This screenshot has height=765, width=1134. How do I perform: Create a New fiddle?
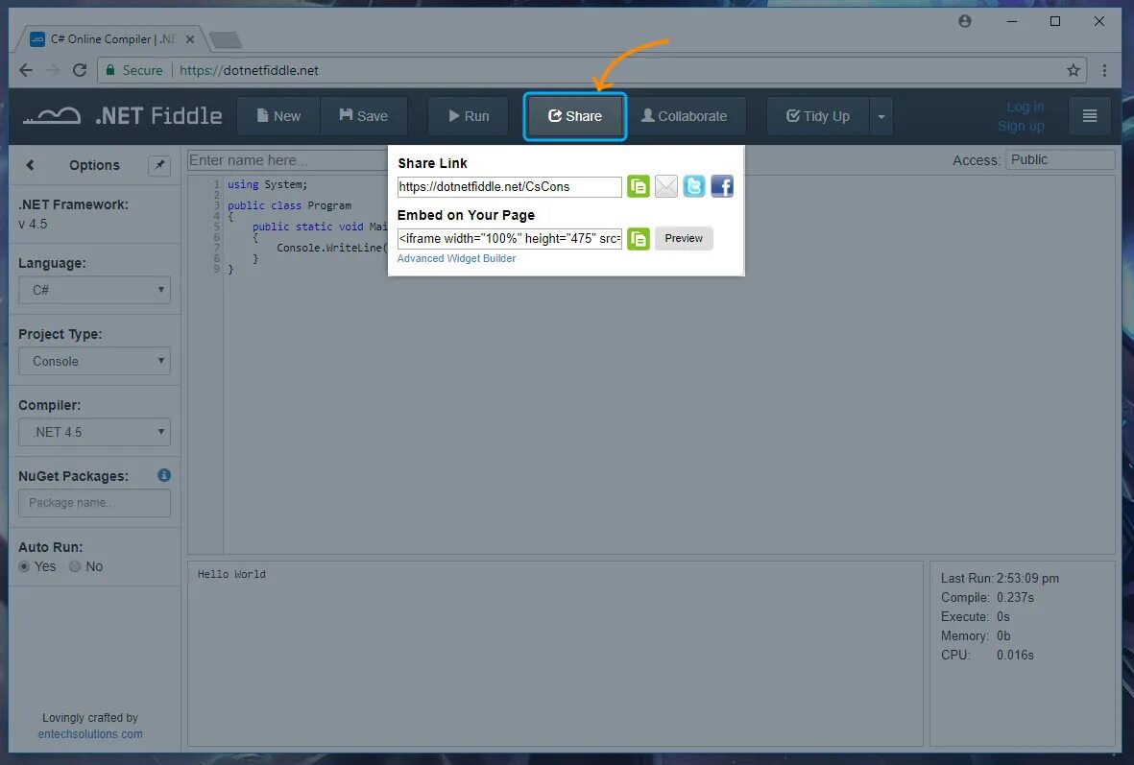[x=278, y=116]
